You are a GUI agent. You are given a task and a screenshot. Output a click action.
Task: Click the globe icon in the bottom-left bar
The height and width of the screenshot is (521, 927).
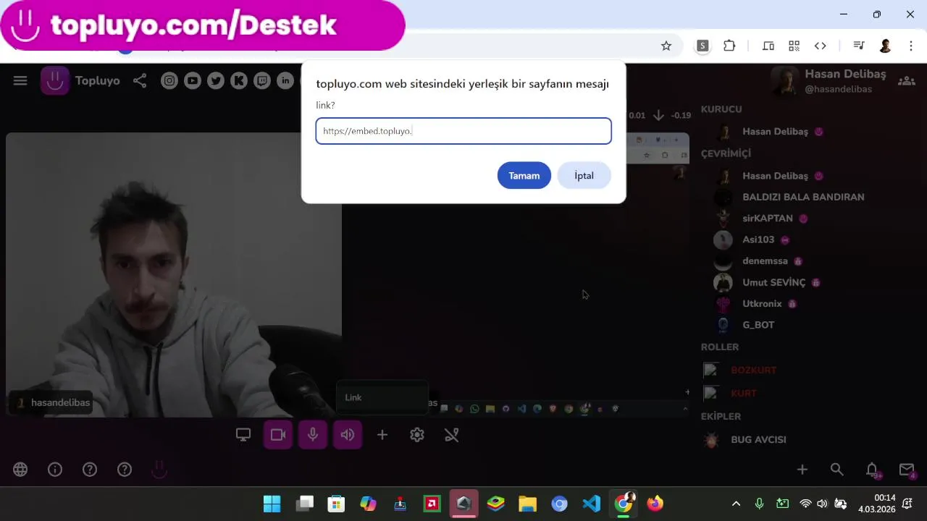point(20,470)
